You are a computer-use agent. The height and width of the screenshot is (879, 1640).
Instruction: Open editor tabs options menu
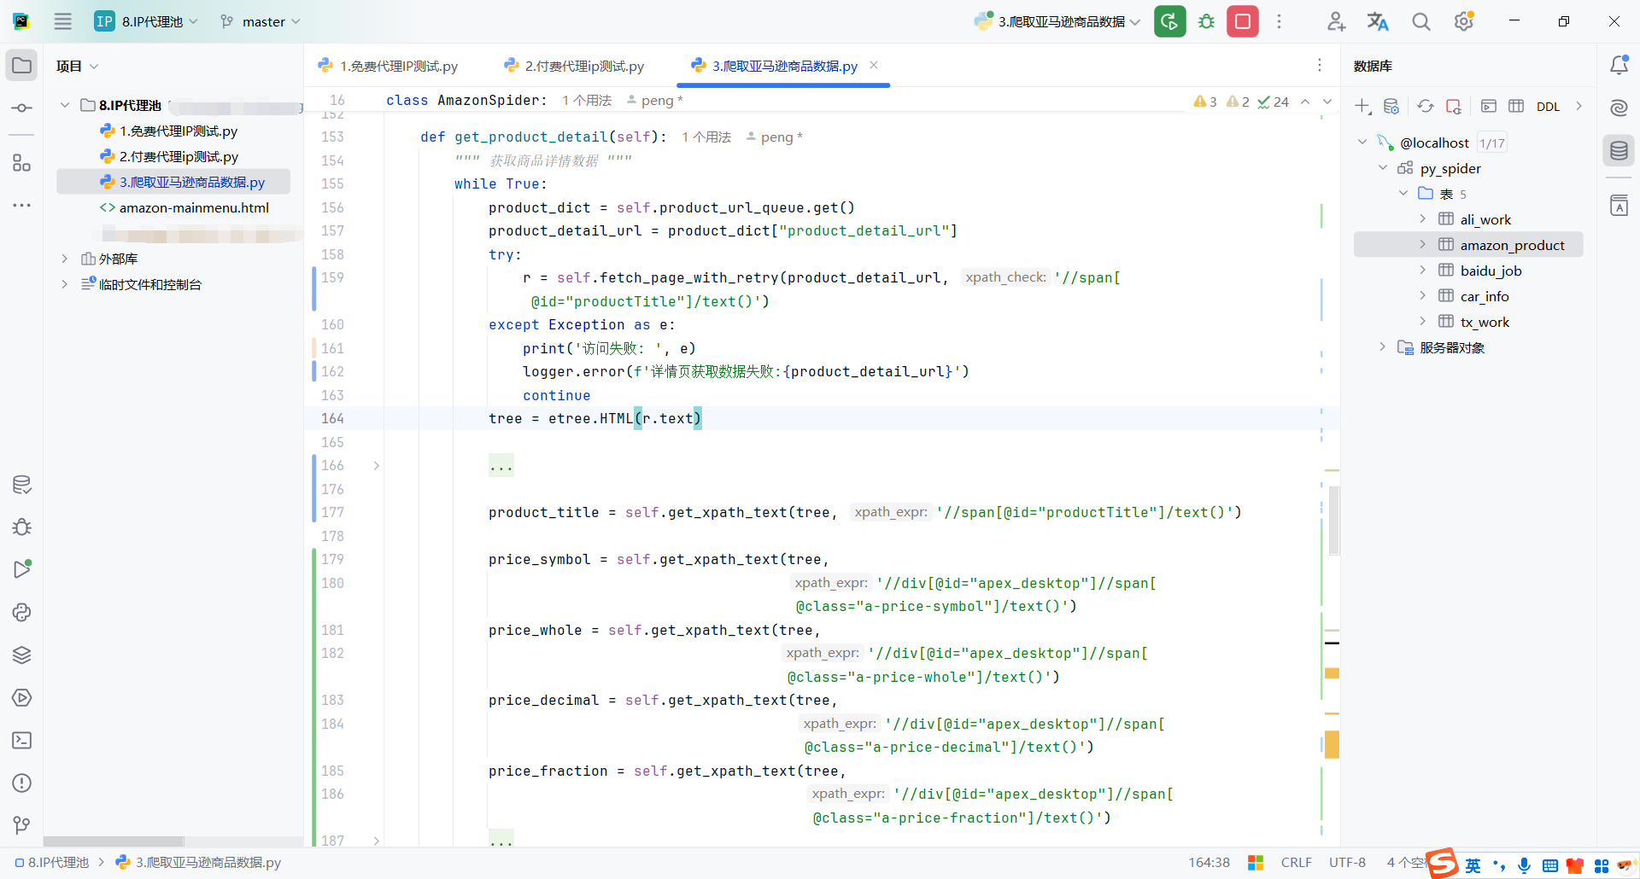point(1319,65)
